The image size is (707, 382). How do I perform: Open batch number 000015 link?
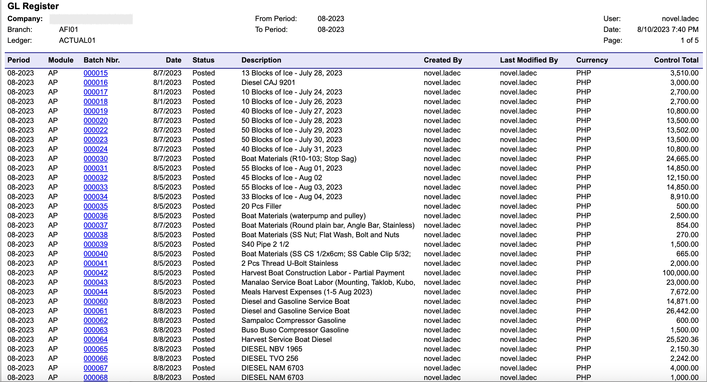tap(96, 73)
